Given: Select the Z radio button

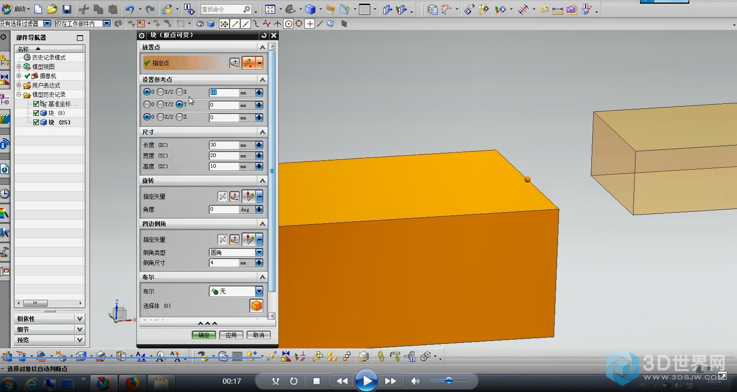Looking at the screenshot, I should pos(179,117).
